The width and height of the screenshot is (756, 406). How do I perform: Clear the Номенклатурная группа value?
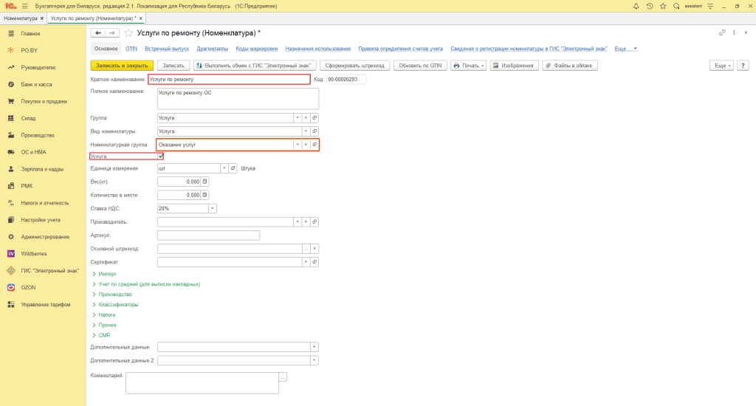(306, 145)
